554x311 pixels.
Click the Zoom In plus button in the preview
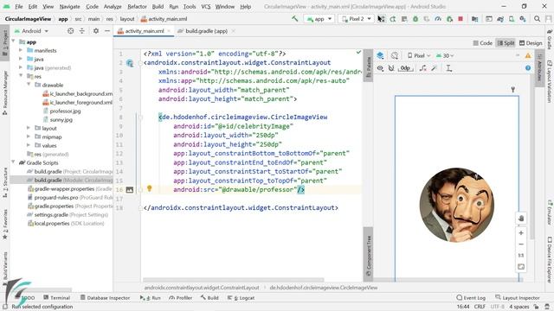click(521, 233)
